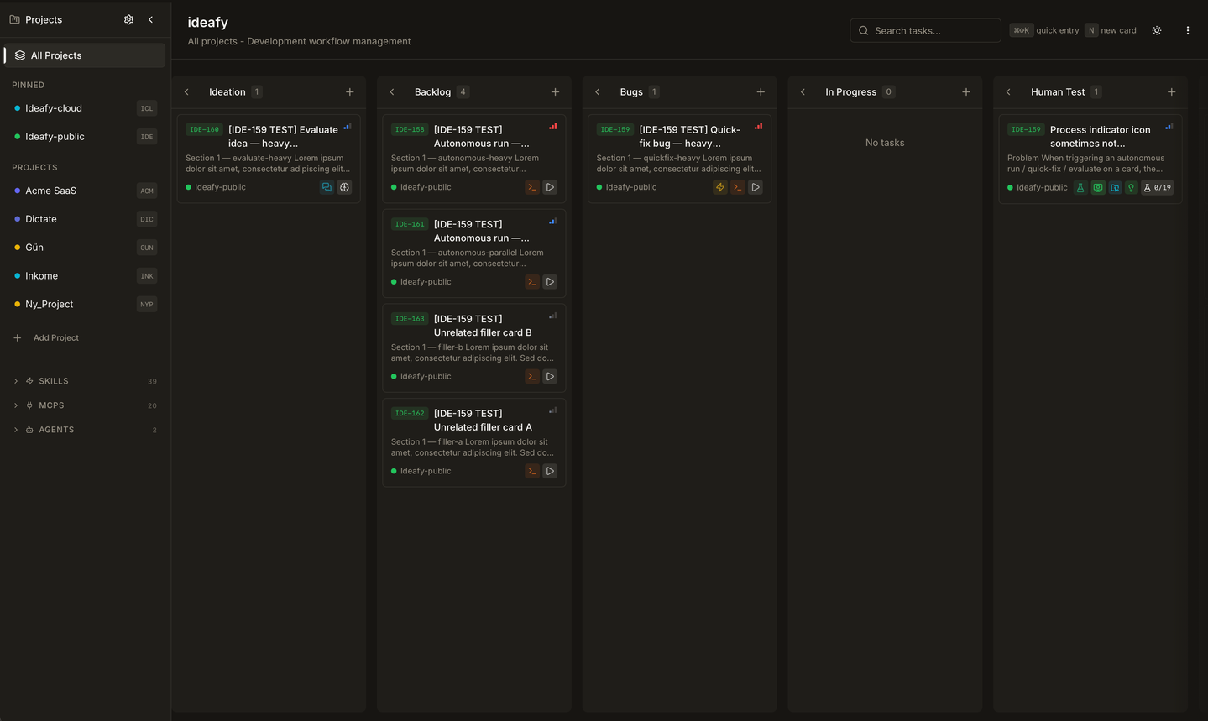Click the IDE-162 ID badge
Image resolution: width=1208 pixels, height=721 pixels.
410,413
